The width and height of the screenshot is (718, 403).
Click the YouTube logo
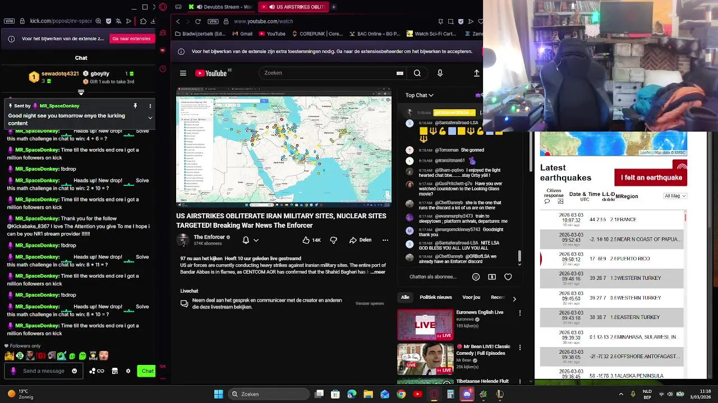(x=211, y=73)
